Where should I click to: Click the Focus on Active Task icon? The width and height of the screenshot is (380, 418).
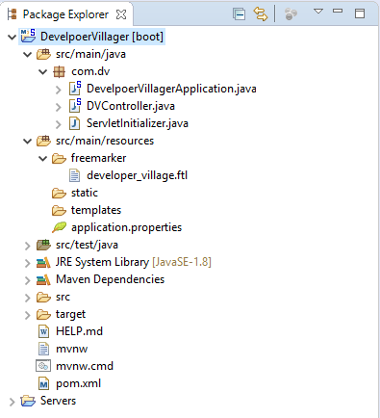point(291,14)
